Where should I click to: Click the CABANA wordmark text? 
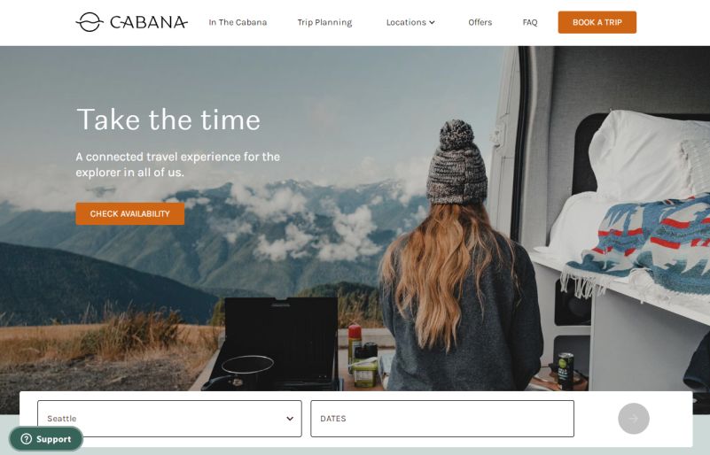point(149,23)
